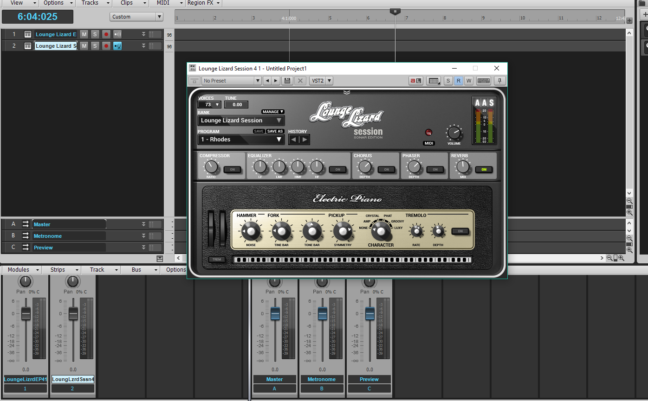Click the Tune value field

(236, 105)
